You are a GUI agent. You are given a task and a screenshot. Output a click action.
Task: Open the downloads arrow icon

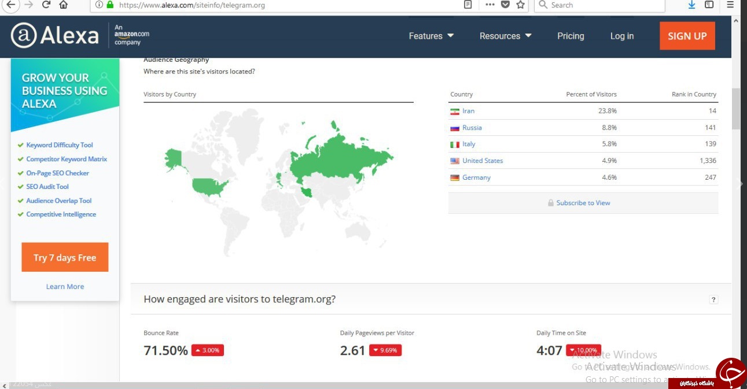point(691,5)
